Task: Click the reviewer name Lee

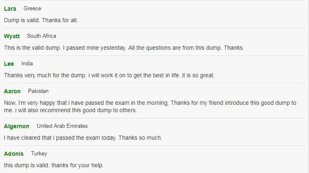Action: tap(9, 64)
